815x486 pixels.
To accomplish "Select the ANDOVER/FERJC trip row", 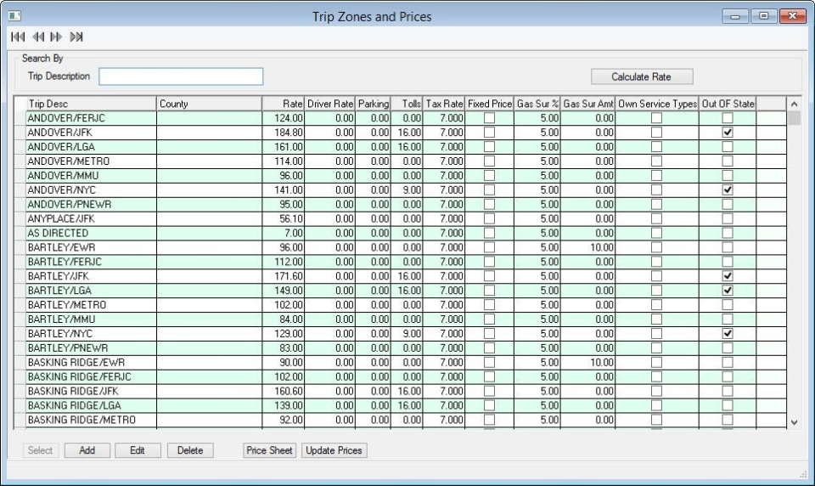I will [400, 118].
